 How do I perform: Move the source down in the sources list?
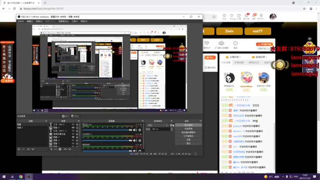coord(70,149)
